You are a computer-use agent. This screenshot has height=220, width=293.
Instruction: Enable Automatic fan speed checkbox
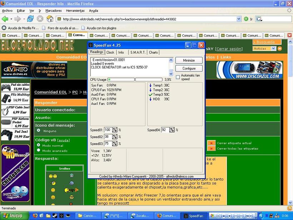[178, 77]
